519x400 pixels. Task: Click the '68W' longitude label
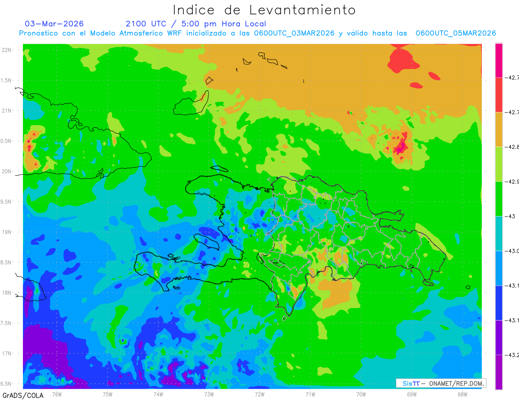[462, 394]
